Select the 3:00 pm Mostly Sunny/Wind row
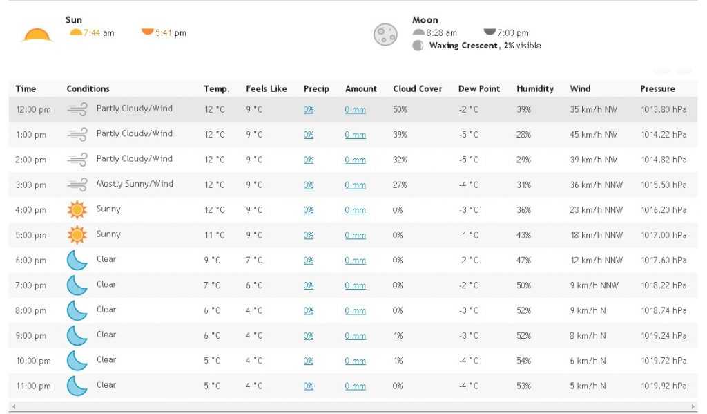This screenshot has width=707, height=414. 353,185
